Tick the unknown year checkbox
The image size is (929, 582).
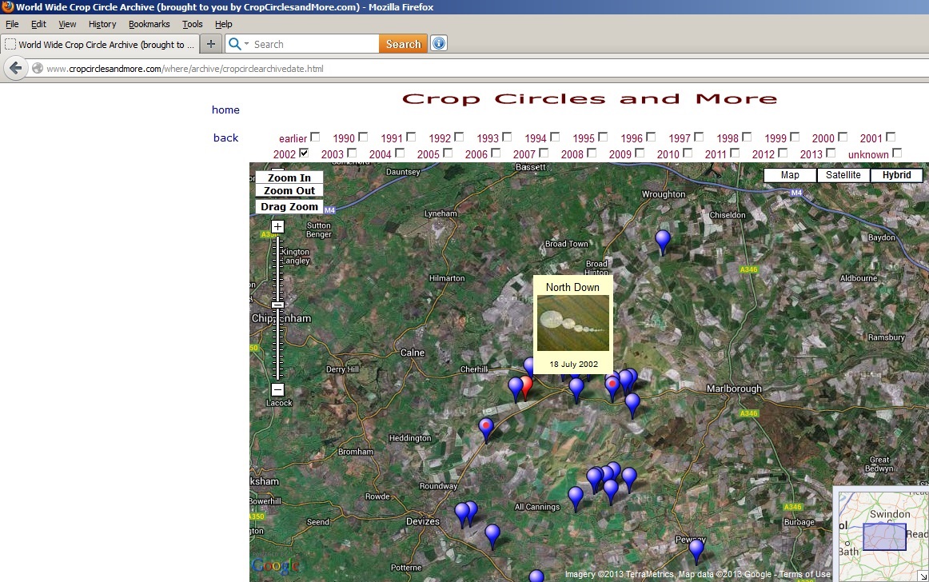point(897,153)
